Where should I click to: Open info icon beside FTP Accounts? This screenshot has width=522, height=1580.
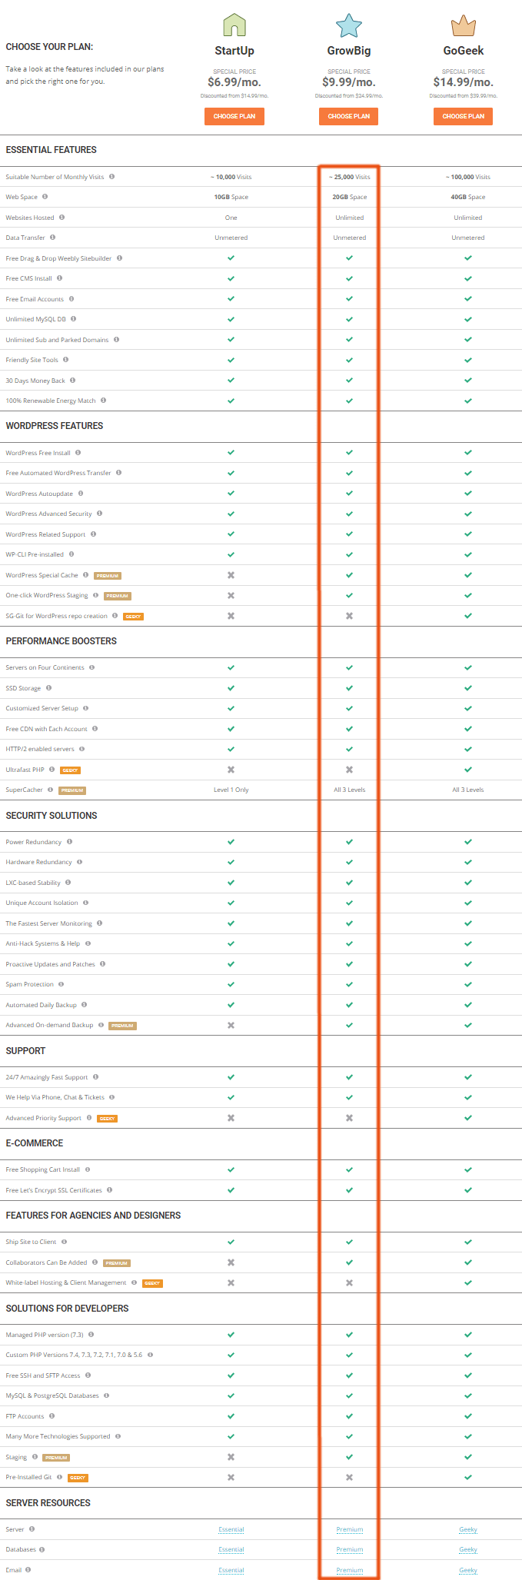[52, 1415]
